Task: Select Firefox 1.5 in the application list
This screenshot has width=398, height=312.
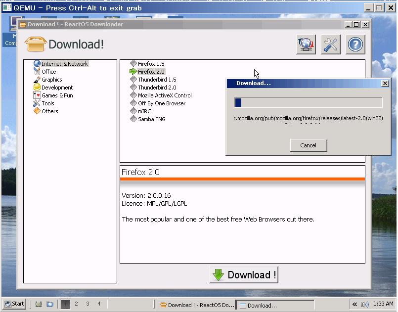Action: click(x=151, y=64)
